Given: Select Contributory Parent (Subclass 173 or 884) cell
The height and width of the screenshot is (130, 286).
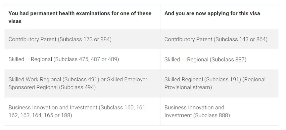Looking at the screenshot, I should [60, 39].
